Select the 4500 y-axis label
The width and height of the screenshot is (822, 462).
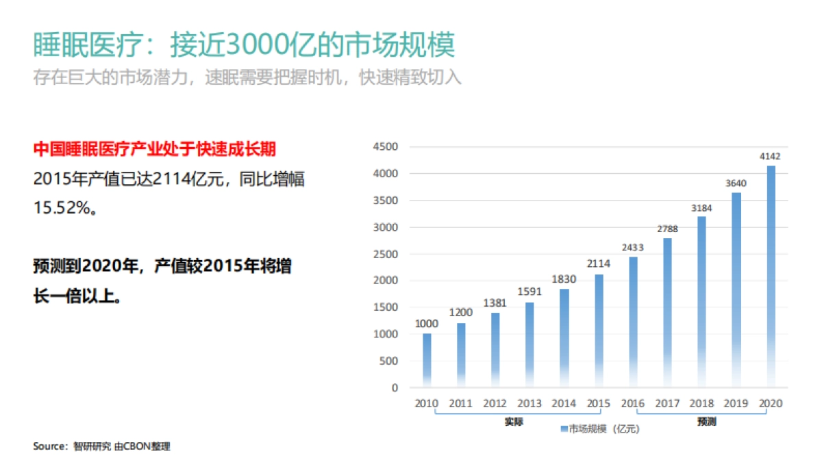386,147
